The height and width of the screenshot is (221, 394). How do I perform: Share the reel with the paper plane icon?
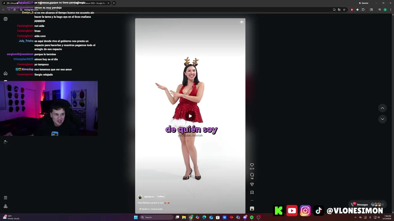(252, 184)
